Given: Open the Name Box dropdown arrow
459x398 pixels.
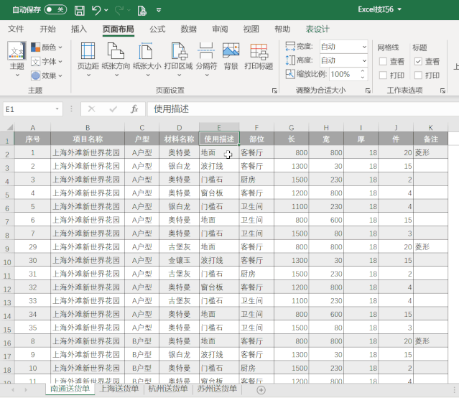Looking at the screenshot, I should coord(57,109).
